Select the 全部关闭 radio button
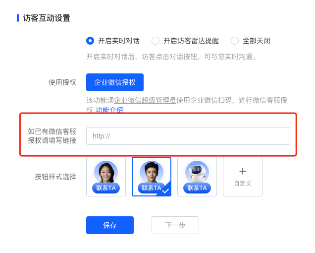315x253 pixels. click(235, 41)
